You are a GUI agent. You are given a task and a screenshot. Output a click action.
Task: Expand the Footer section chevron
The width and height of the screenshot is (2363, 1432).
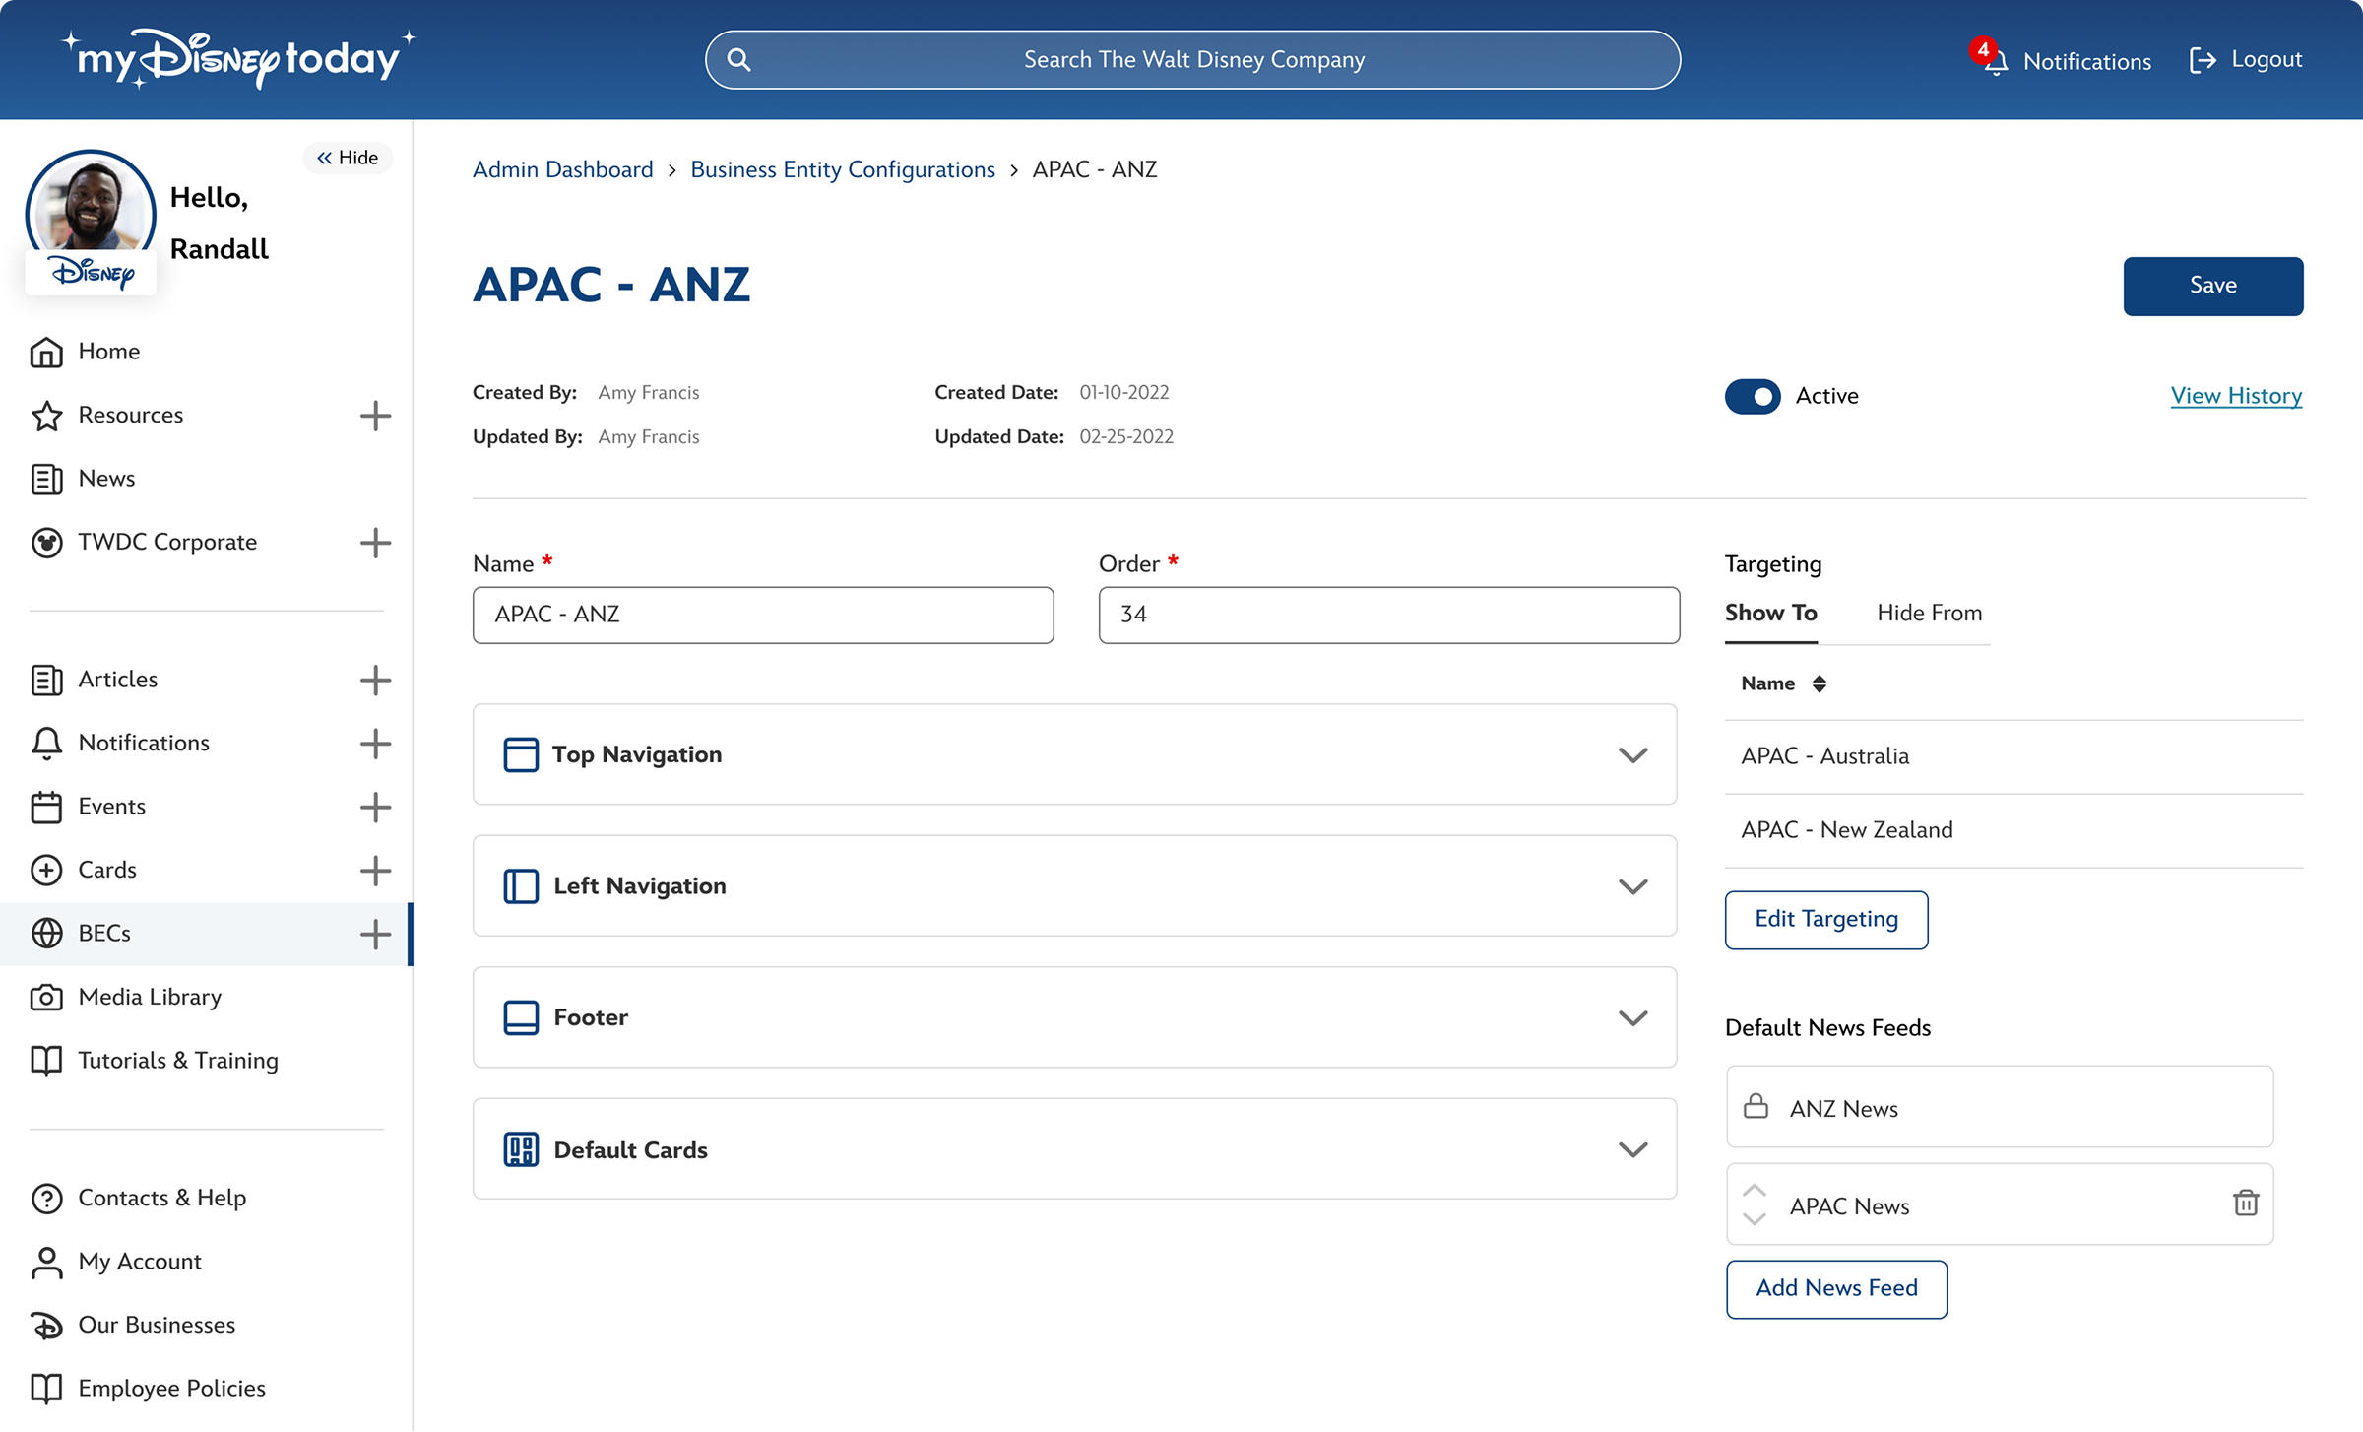click(1632, 1017)
